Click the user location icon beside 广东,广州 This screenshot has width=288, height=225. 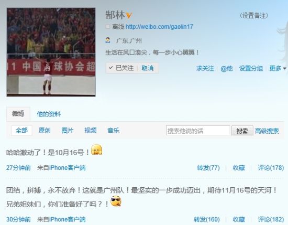(x=108, y=40)
